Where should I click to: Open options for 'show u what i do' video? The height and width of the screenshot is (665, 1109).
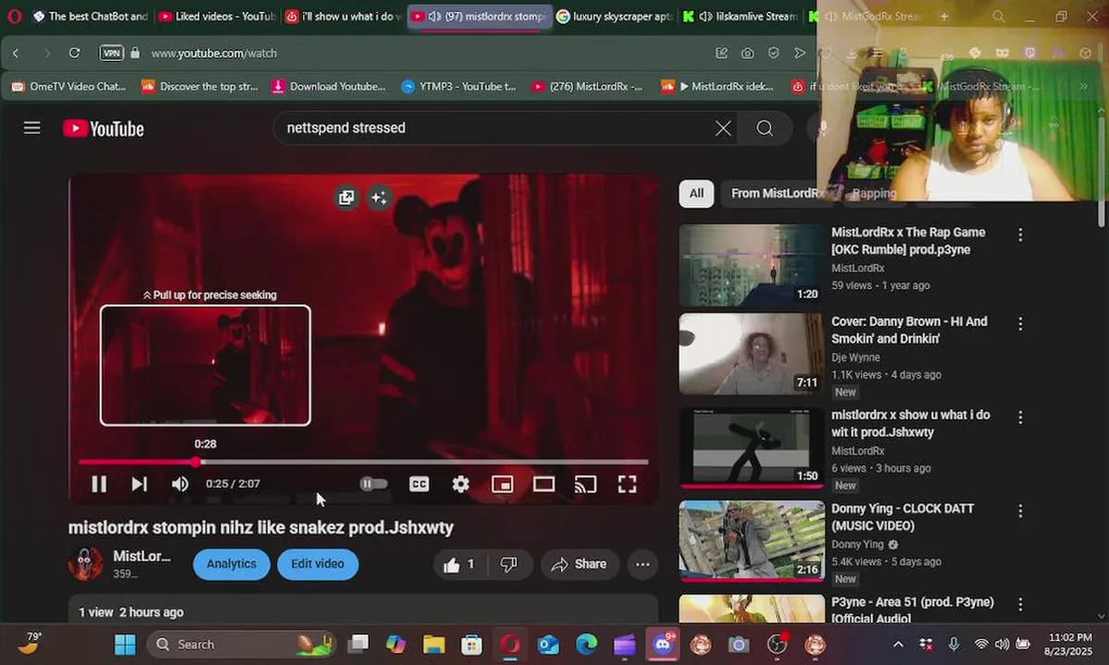tap(1020, 417)
